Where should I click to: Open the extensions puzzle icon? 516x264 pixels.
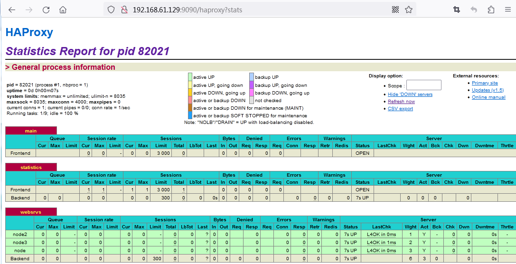click(x=491, y=10)
